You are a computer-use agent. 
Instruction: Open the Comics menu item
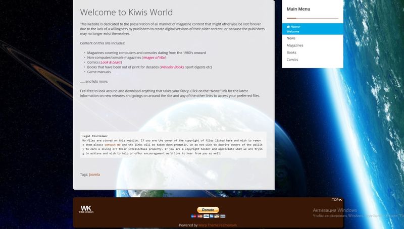(x=292, y=60)
